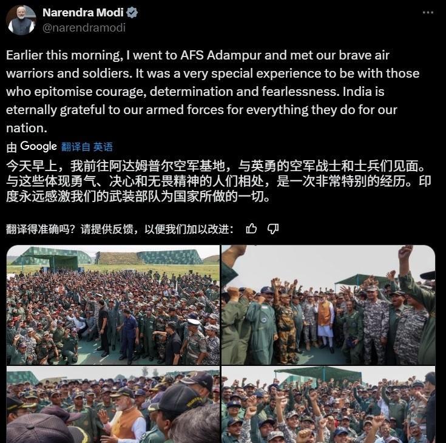This screenshot has width=446, height=443.
Task: Open Narendra Modi's profile avatar
Action: pyautogui.click(x=21, y=20)
